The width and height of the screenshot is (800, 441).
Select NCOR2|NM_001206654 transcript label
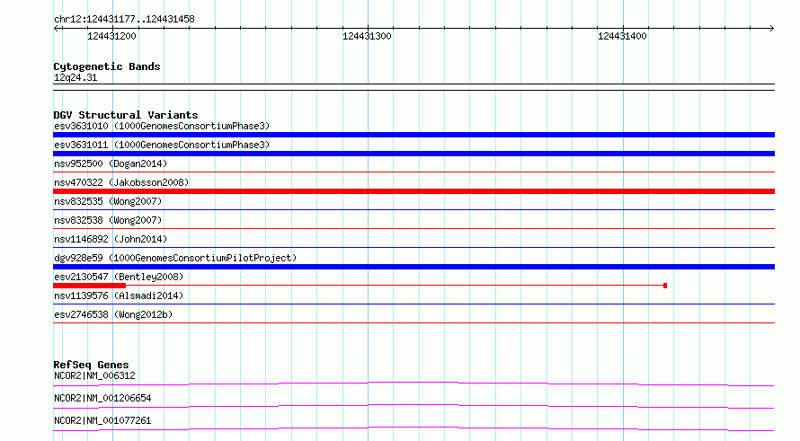point(102,398)
